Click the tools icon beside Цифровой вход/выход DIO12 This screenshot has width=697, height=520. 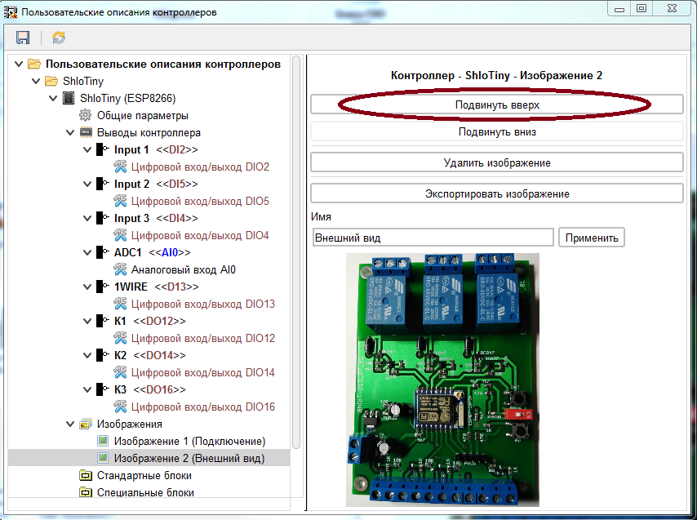pos(120,338)
